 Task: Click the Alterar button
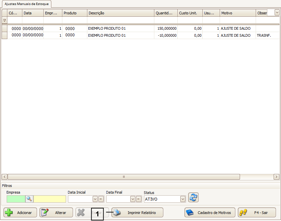tap(56, 213)
